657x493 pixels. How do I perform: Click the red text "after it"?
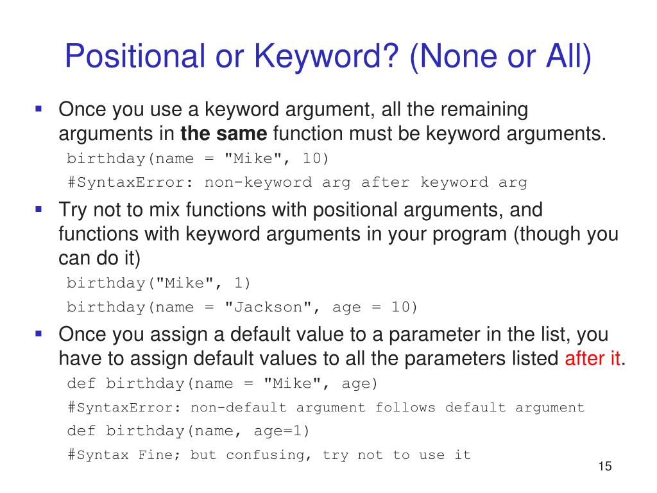[x=592, y=358]
